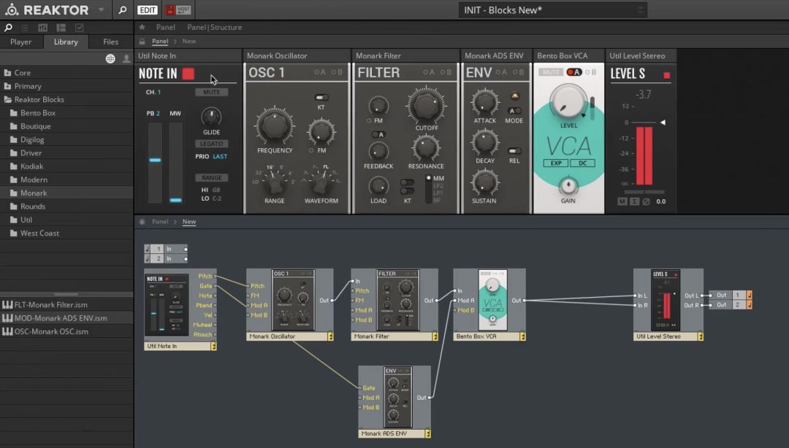Click the HOST sync icon
The height and width of the screenshot is (448, 789).
click(183, 10)
